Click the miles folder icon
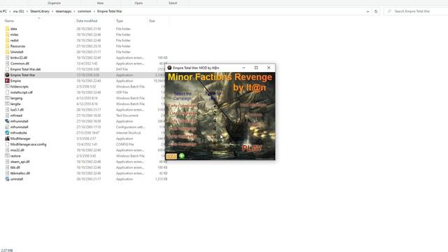Image resolution: width=448 pixels, height=252 pixels. [x=7, y=34]
